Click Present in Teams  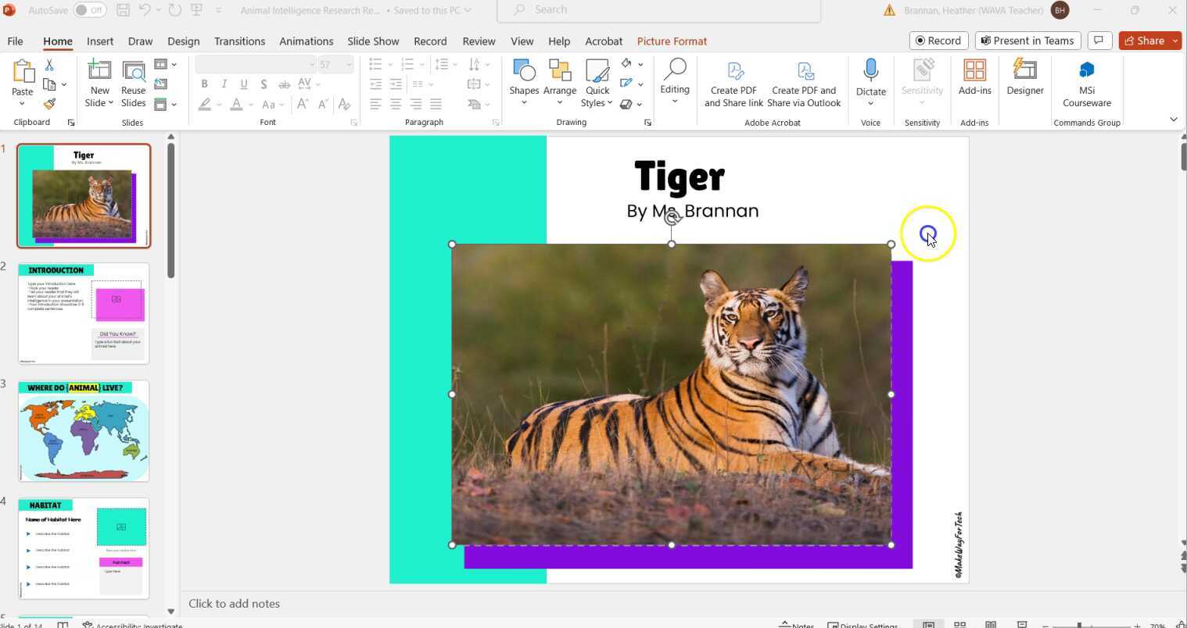(1027, 41)
